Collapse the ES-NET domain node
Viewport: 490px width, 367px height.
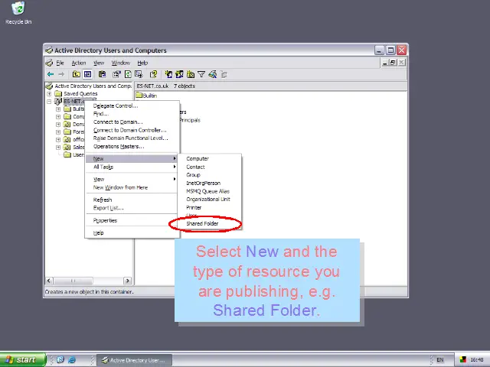click(x=49, y=102)
